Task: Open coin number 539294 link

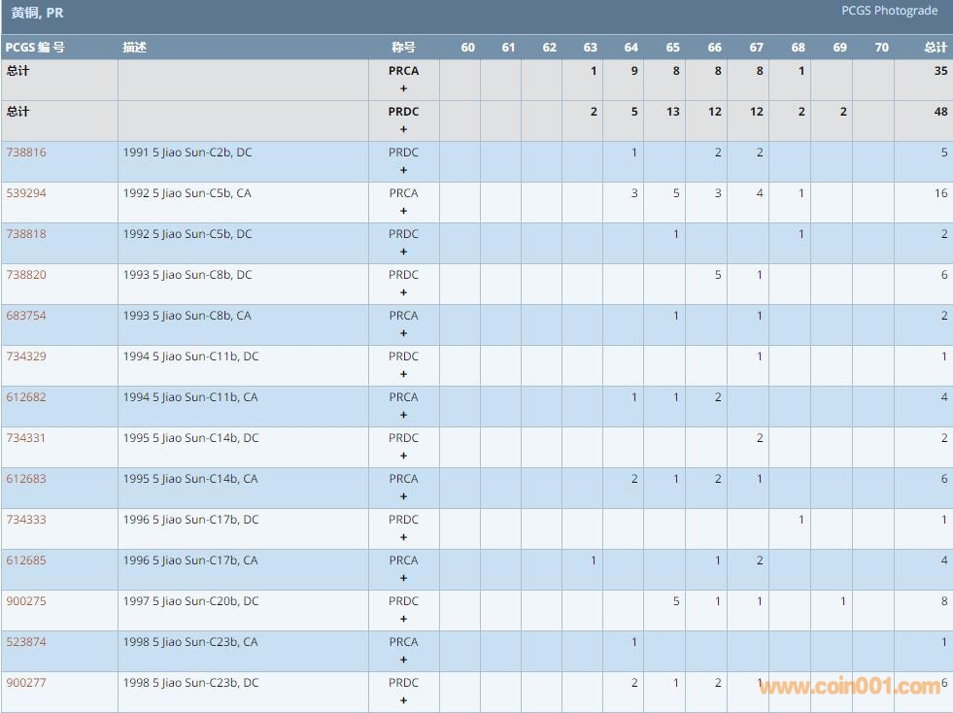Action: pyautogui.click(x=26, y=193)
